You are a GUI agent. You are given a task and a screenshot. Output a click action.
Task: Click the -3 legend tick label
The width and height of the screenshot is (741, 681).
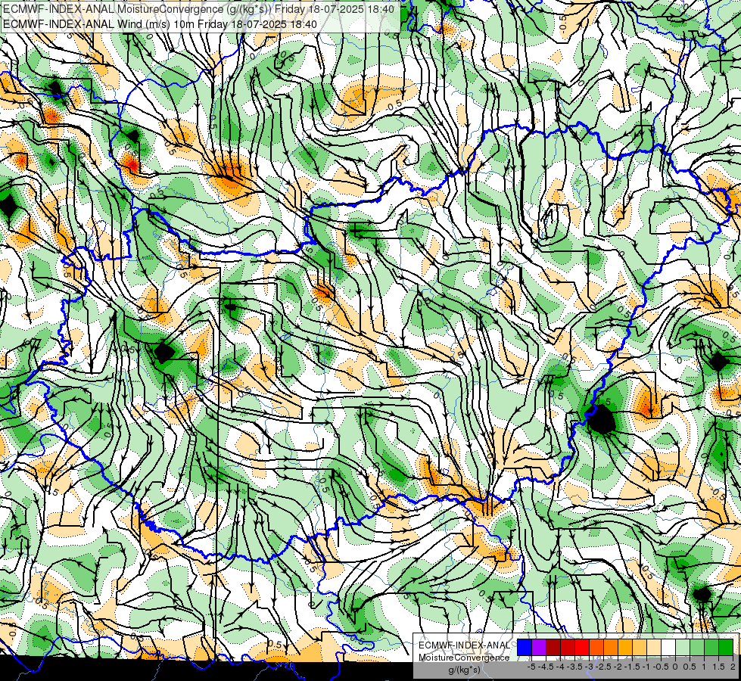[x=590, y=667]
